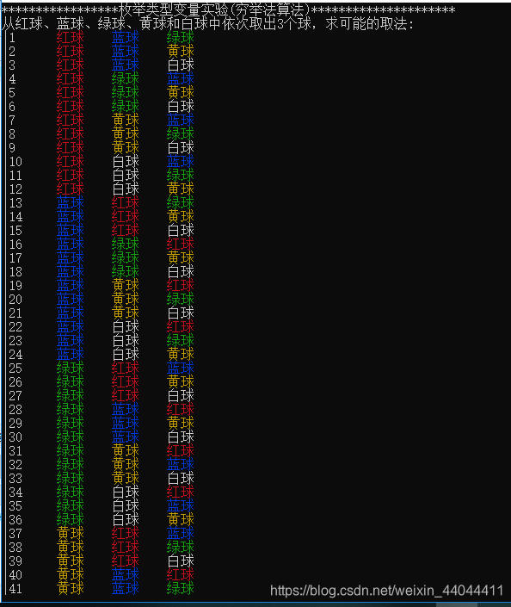This screenshot has height=607, width=511.
Task: Click the yellow 黄球 in row 29
Action: pos(181,424)
